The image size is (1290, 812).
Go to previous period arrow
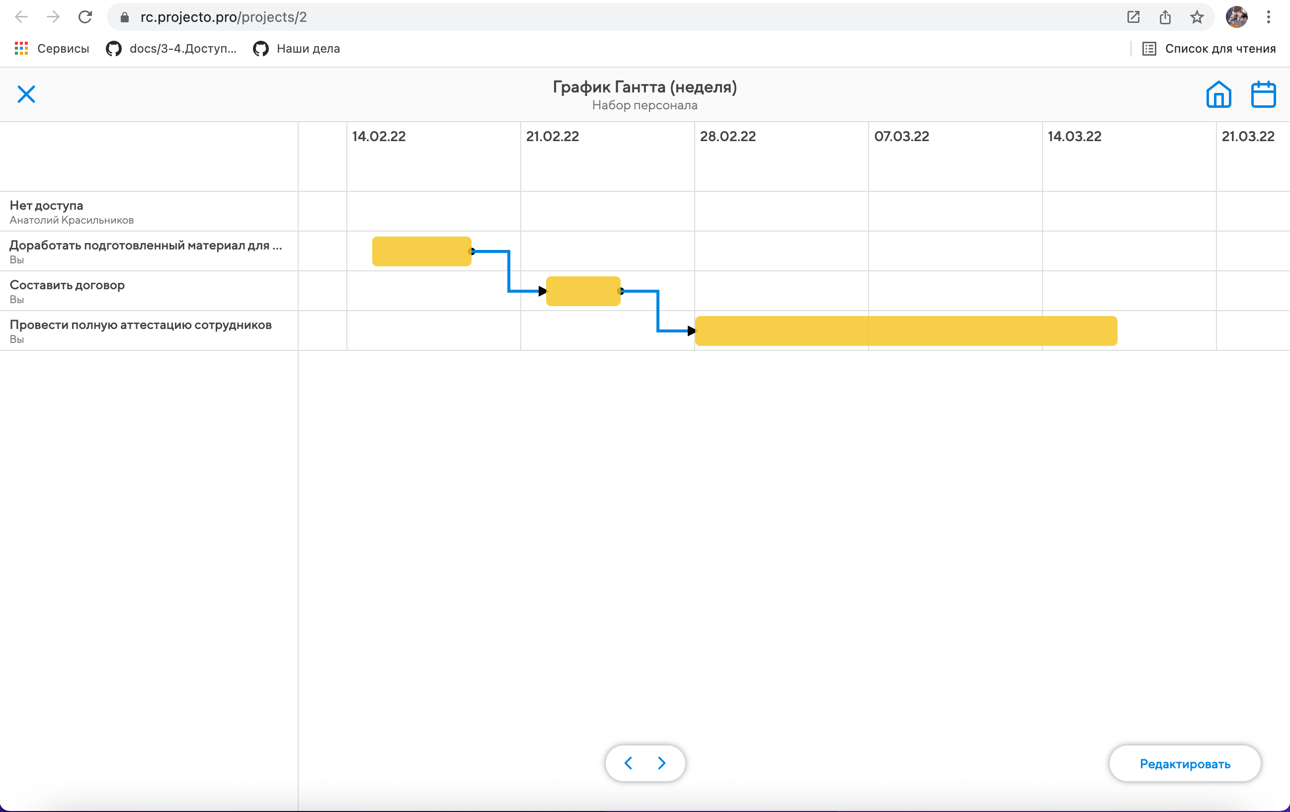629,763
